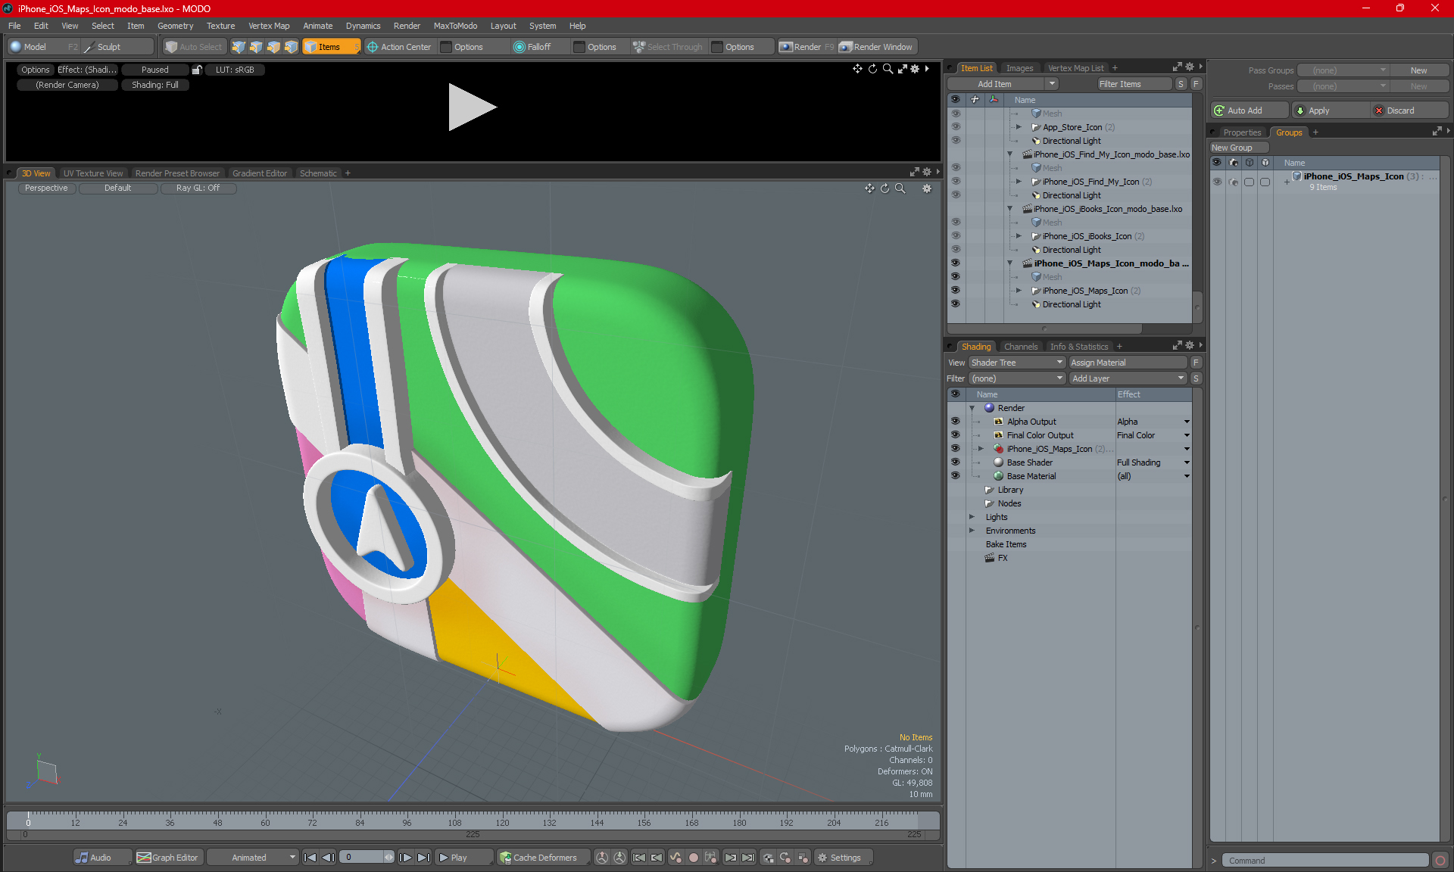Open Add Item dropdown
The height and width of the screenshot is (872, 1454).
coord(1003,84)
